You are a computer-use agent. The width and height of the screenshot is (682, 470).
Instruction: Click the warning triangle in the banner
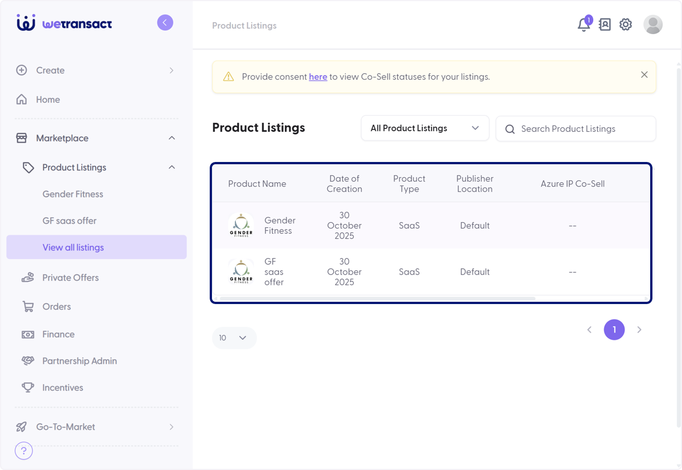[x=228, y=77]
